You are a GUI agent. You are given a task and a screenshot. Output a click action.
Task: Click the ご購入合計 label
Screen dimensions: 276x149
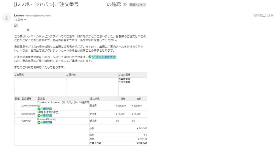point(95,143)
